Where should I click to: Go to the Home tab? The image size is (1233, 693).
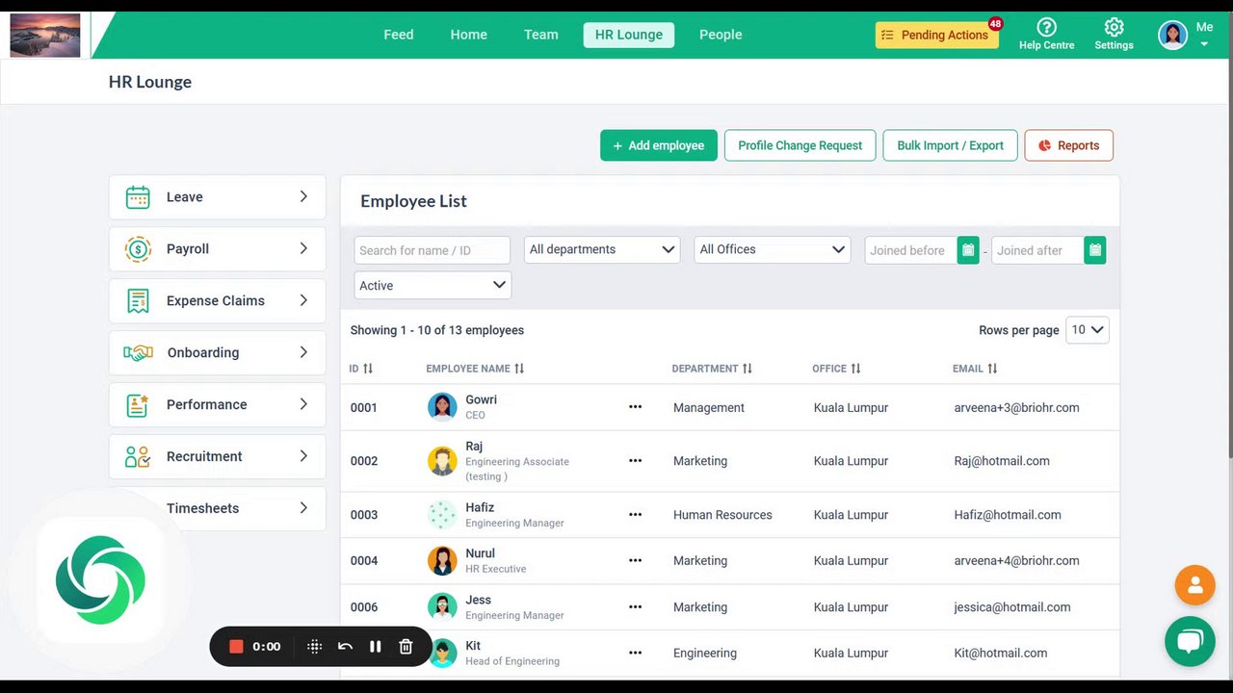tap(469, 35)
